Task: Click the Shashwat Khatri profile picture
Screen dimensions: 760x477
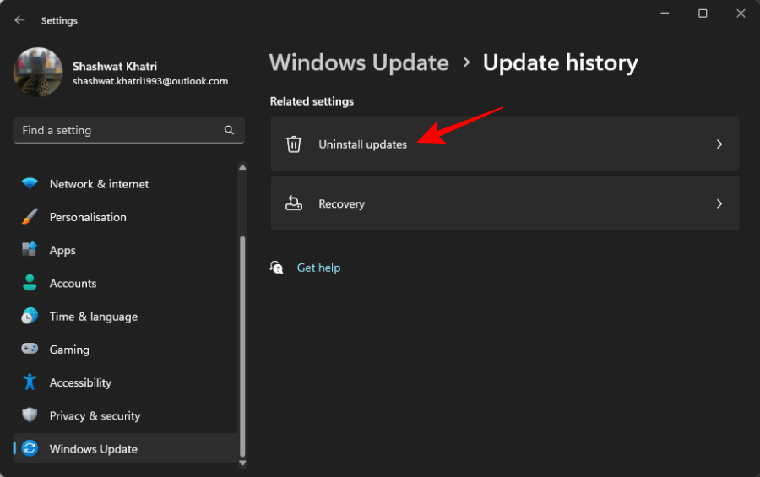Action: (x=38, y=72)
